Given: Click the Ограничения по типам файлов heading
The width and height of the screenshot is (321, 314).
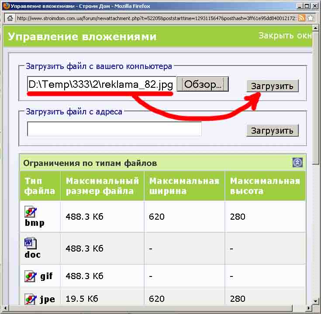Looking at the screenshot, I should (90, 163).
